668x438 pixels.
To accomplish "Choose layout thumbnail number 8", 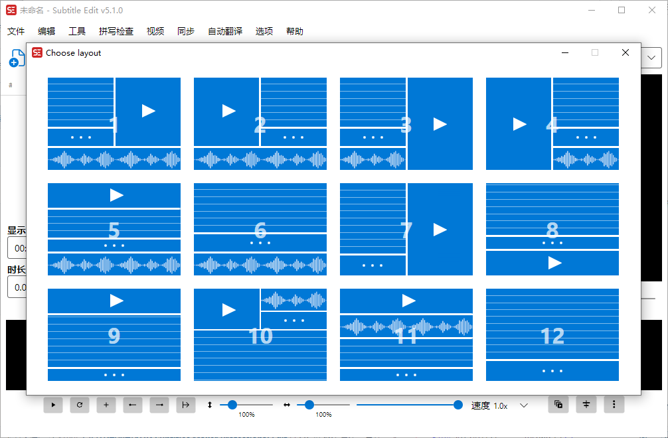I will coord(552,229).
